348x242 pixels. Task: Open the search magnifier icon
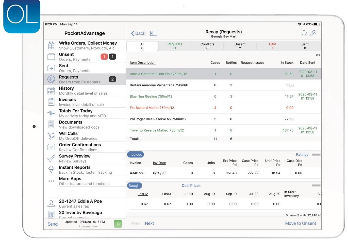coord(304,33)
